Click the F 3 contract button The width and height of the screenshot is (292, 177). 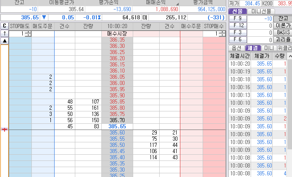[238, 33]
